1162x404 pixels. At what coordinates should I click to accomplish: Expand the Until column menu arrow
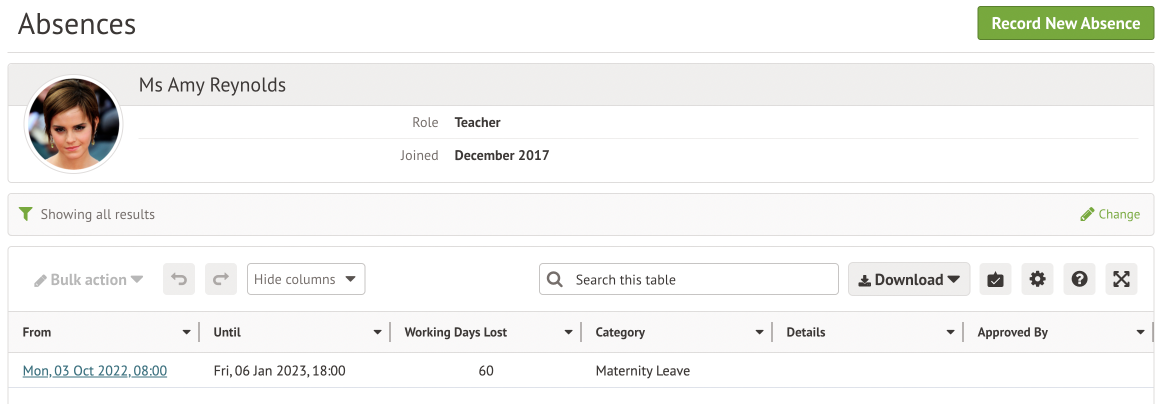click(377, 332)
